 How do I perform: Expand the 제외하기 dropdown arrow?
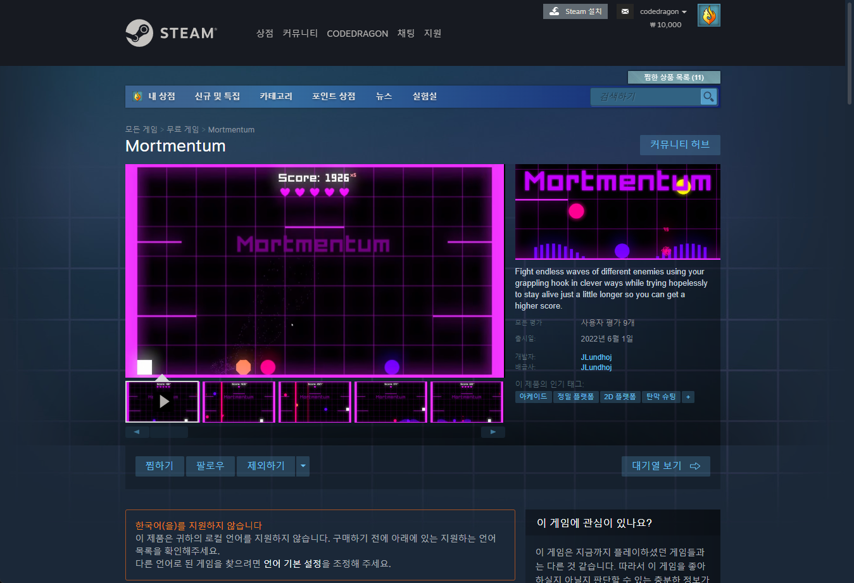click(x=303, y=466)
